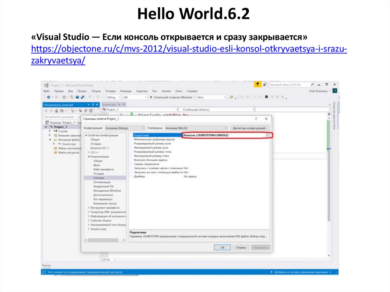Click the help question mark in properties dialog
This screenshot has height=292, width=390.
[256, 119]
